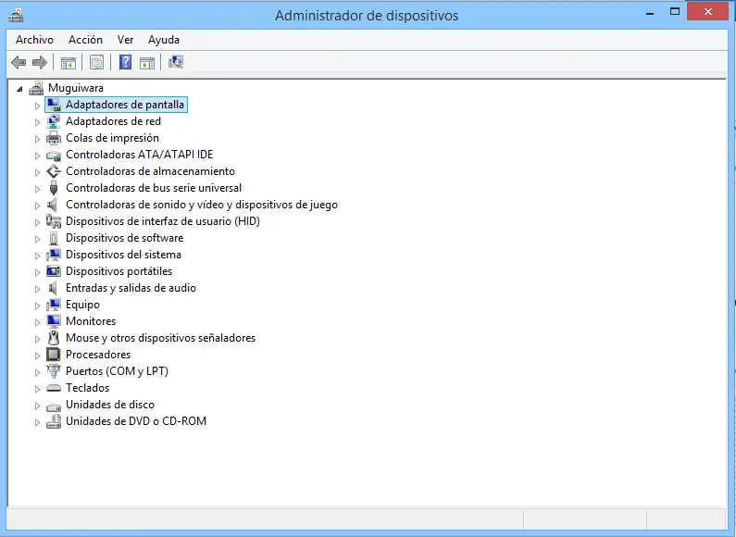Viewport: 736px width, 537px height.
Task: Select Dispositivos de interfaz de usuario (HID) label
Action: tap(163, 221)
